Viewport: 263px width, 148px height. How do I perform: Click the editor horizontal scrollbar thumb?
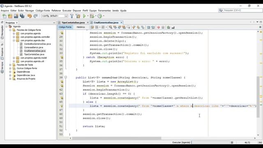[x=117, y=138]
